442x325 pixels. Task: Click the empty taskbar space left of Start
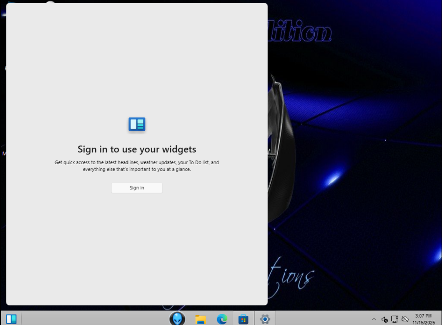click(92, 319)
